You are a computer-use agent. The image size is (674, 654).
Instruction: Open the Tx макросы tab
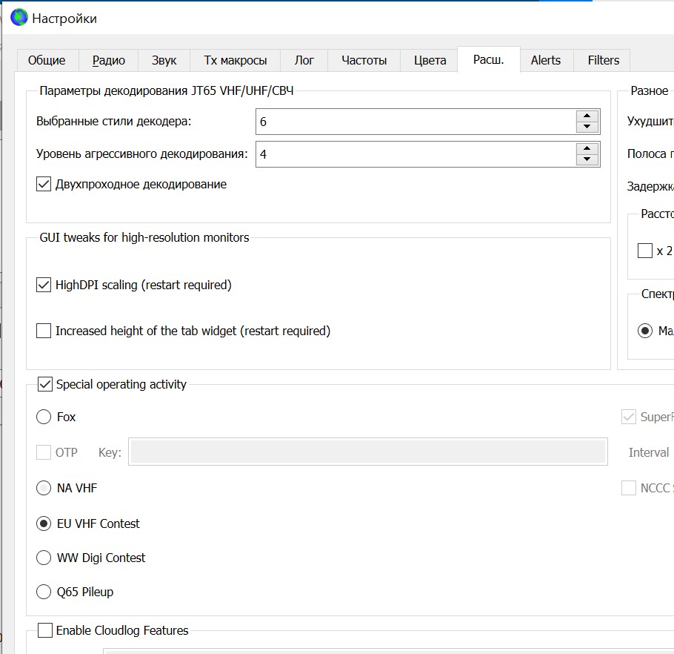235,60
